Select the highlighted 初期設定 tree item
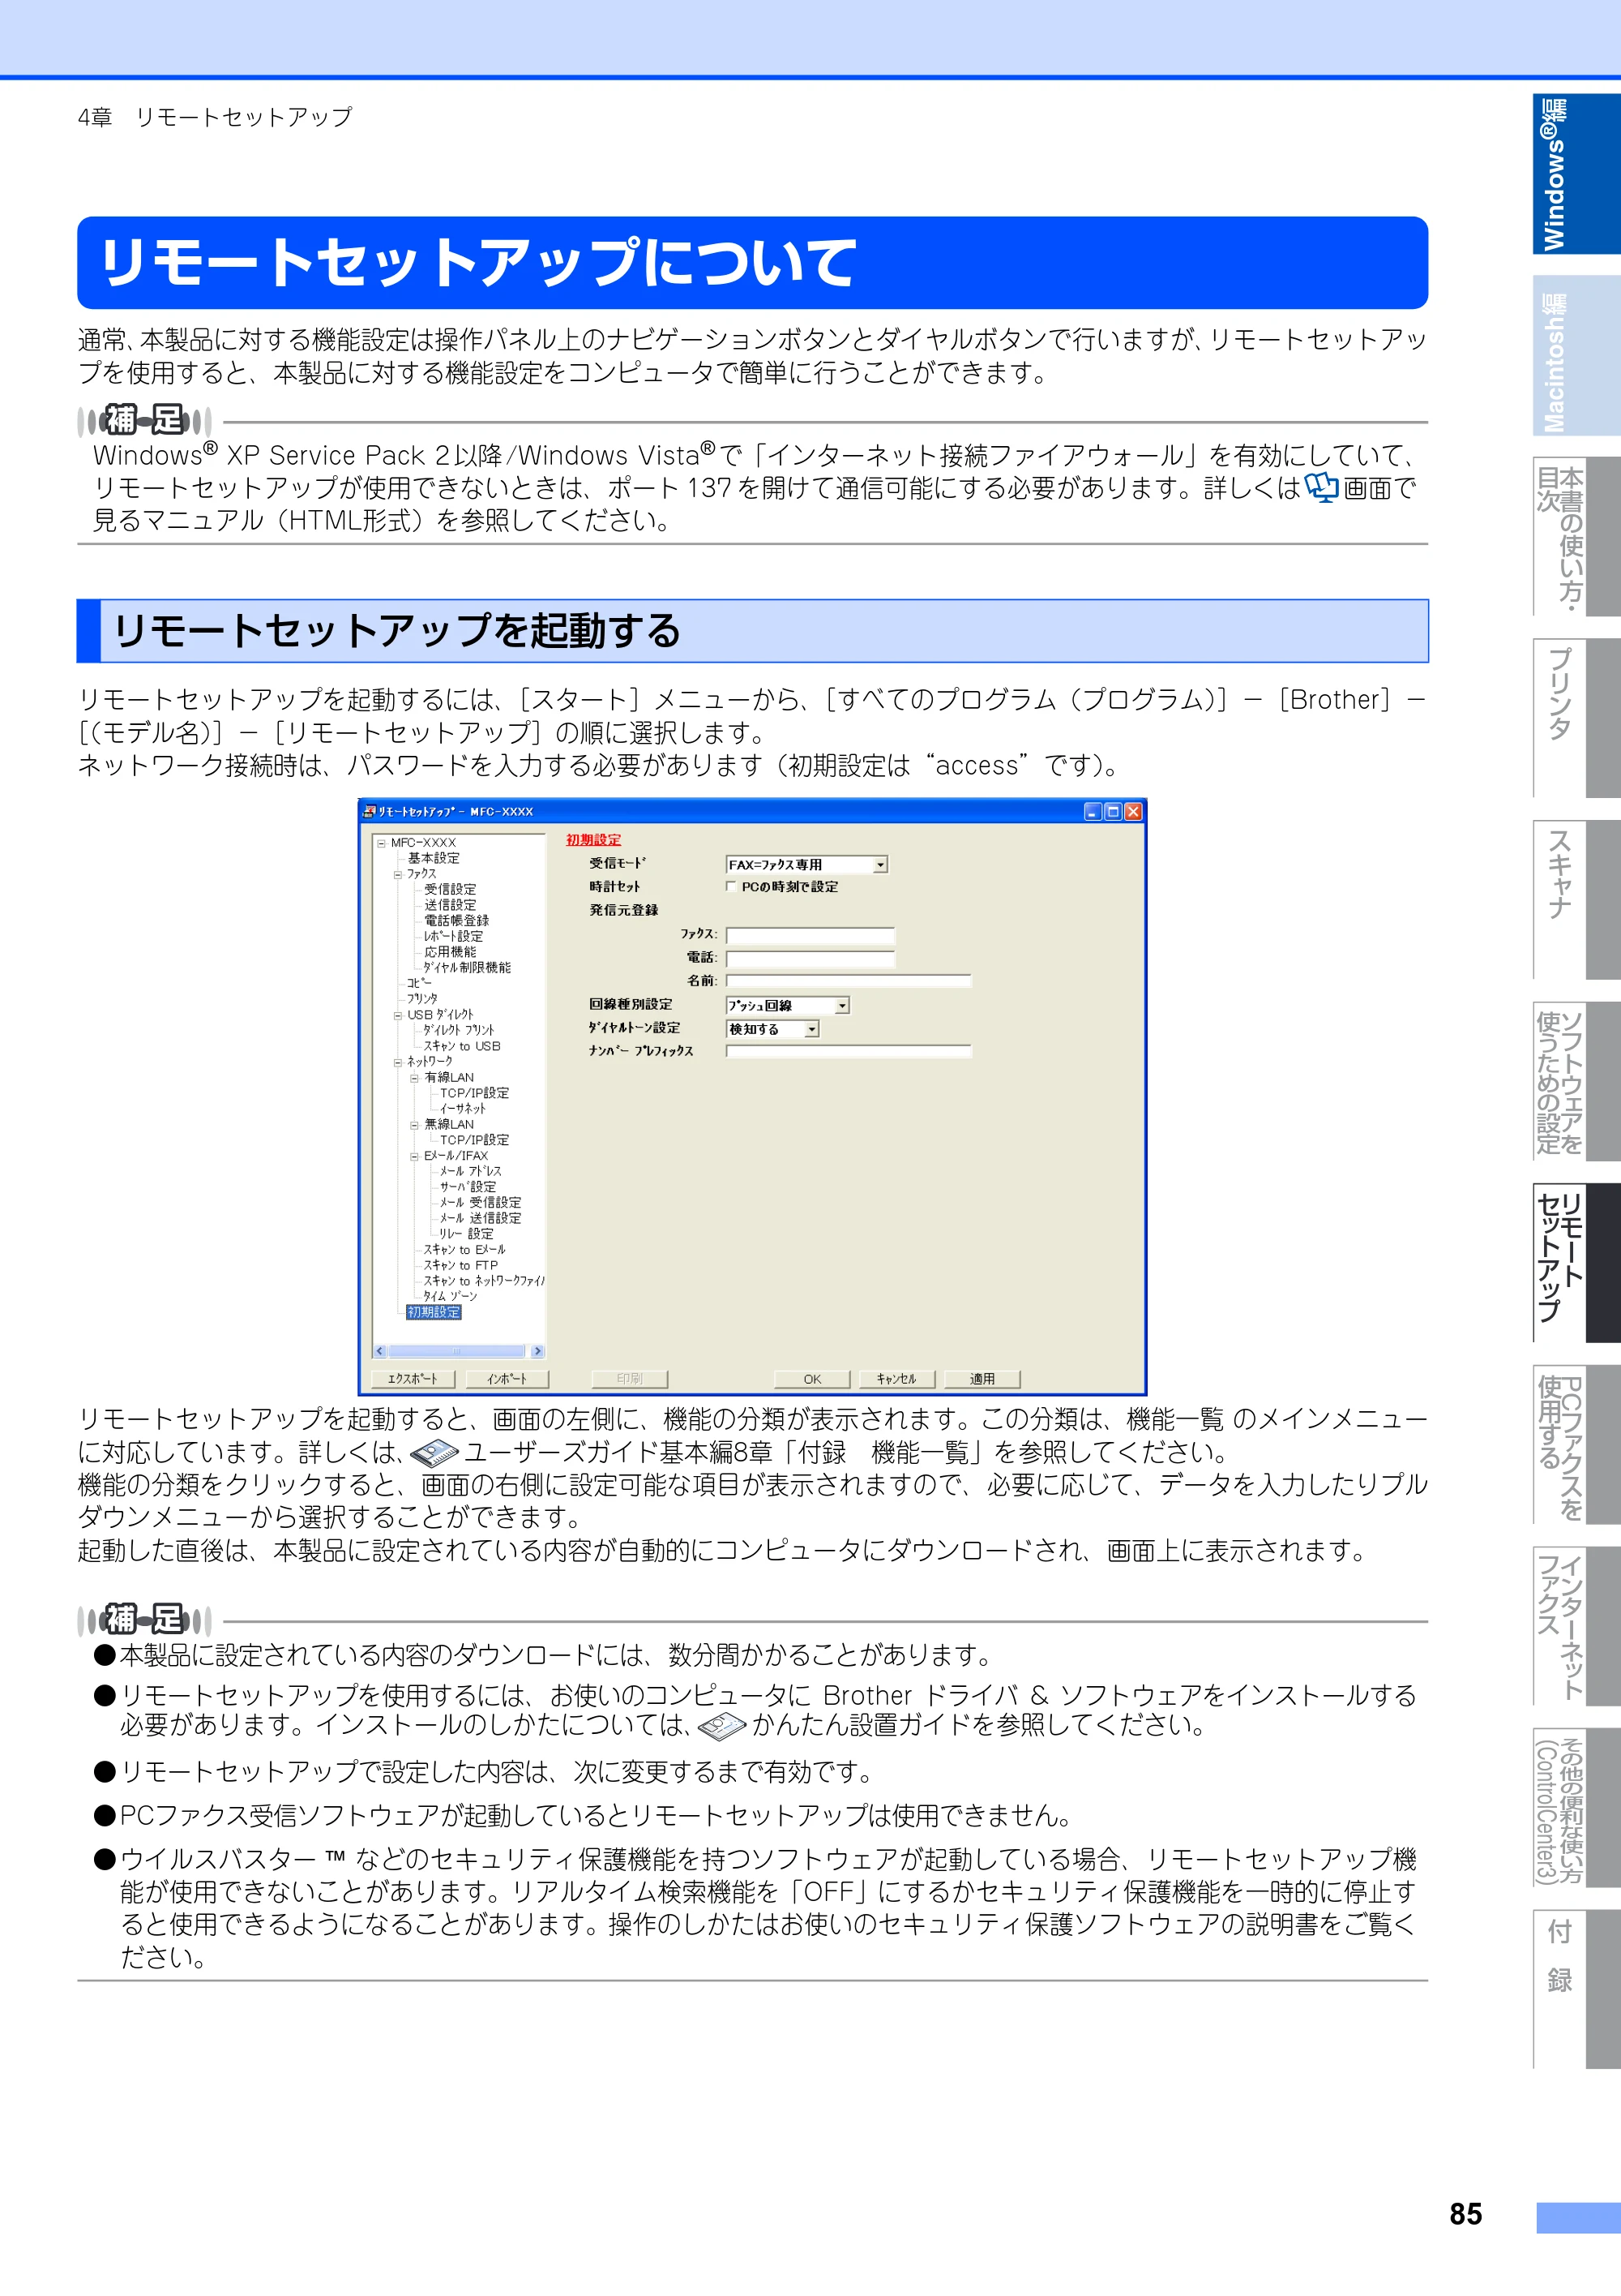Viewport: 1621px width, 2296px height. click(x=434, y=1312)
